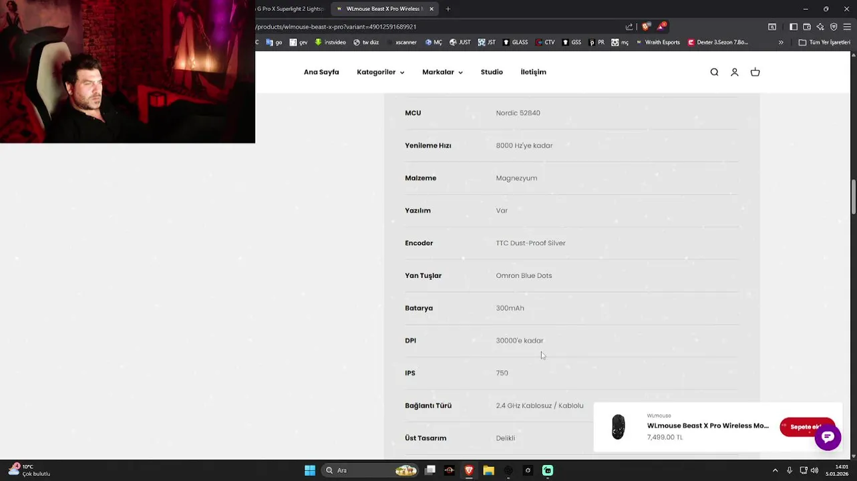Open the JUST bookmark
The height and width of the screenshot is (481, 857).
coord(460,42)
